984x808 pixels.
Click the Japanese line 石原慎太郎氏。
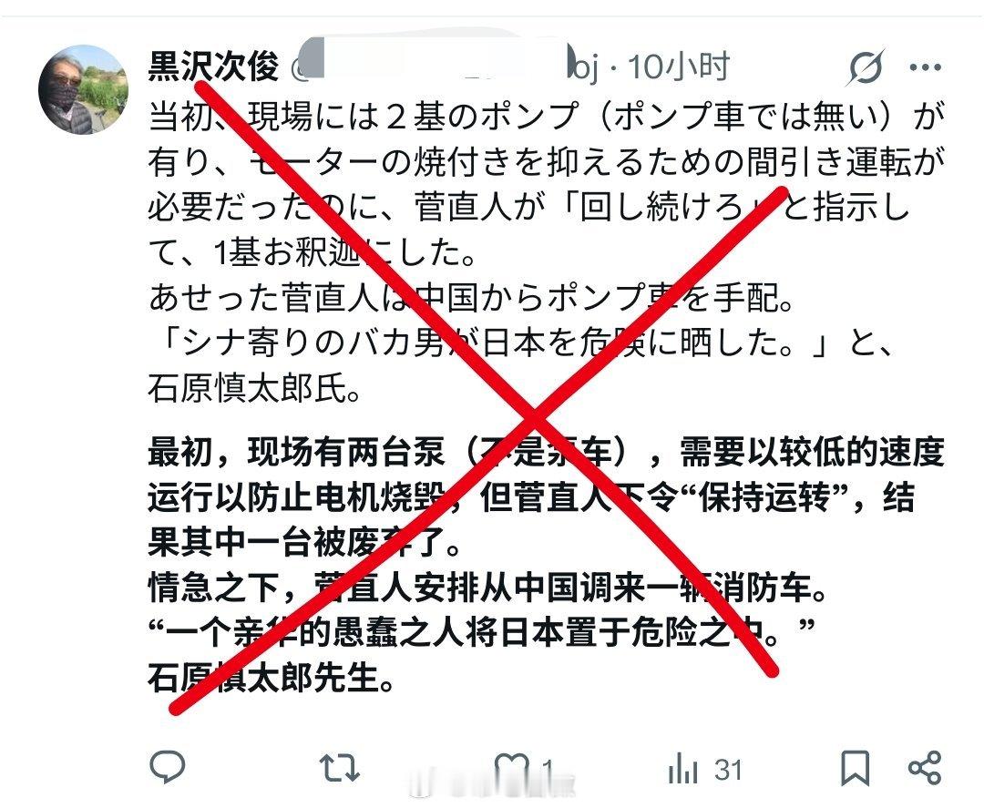pos(255,389)
